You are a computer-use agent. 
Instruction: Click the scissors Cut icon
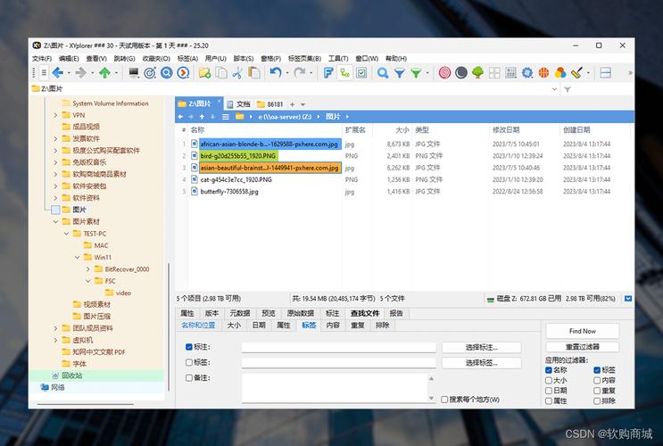tap(237, 73)
